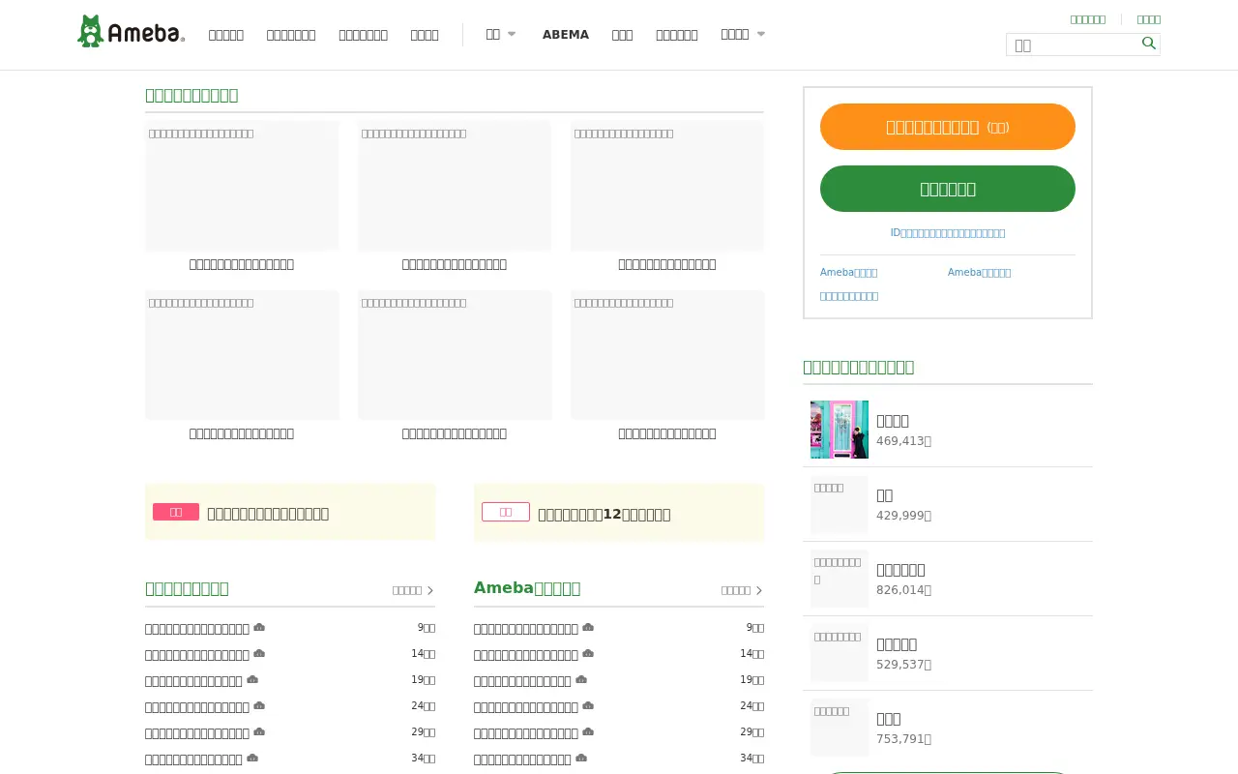Click the orange registration button
The width and height of the screenshot is (1238, 774).
[948, 127]
